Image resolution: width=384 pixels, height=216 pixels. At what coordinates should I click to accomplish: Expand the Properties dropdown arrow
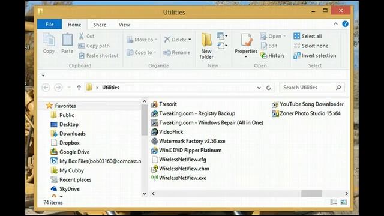click(x=246, y=56)
